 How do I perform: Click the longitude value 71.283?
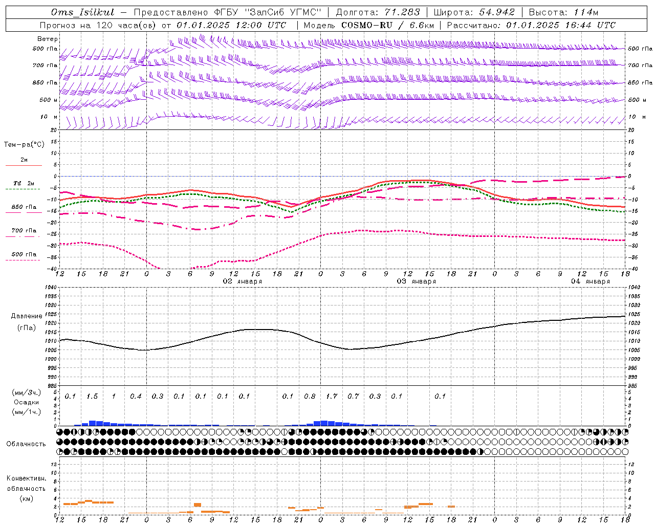coord(402,12)
